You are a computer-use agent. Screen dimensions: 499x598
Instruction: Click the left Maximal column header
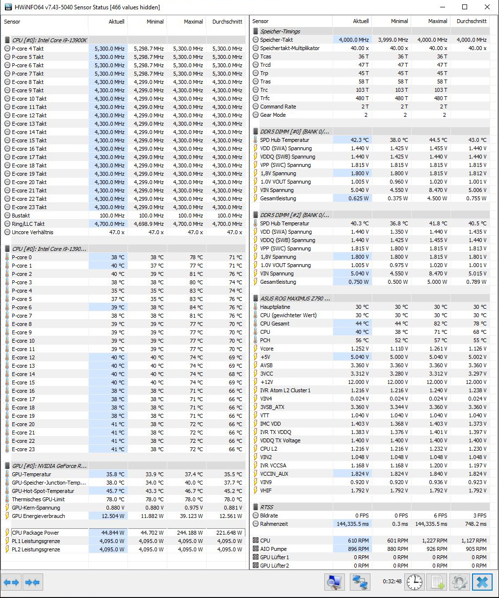pyautogui.click(x=193, y=22)
